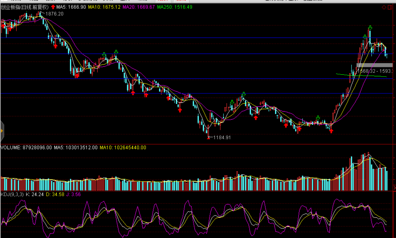Expand the left side panel arrow handle
Image resolution: width=396 pixels, height=238 pixels.
point(2,131)
